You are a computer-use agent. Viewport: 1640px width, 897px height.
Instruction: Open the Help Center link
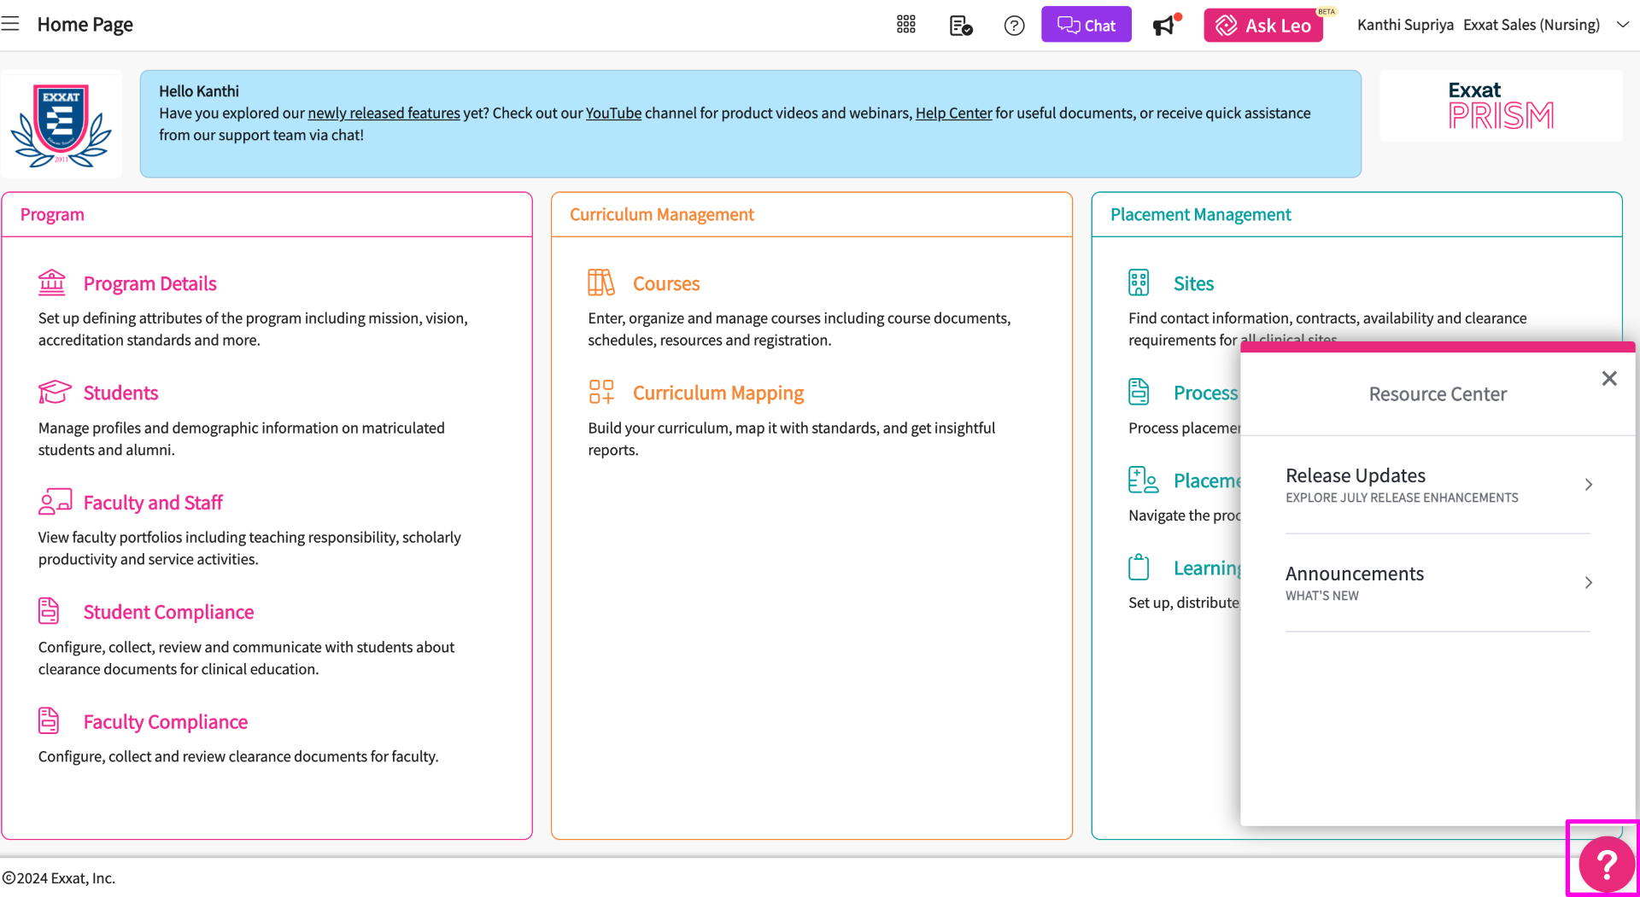953,114
